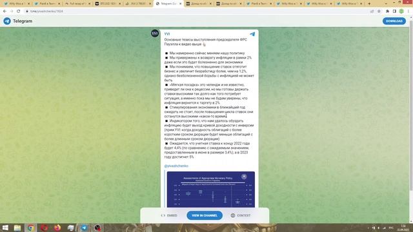Open Telegram app from taskbar
Viewport: 413px width, 232px height.
click(85, 227)
